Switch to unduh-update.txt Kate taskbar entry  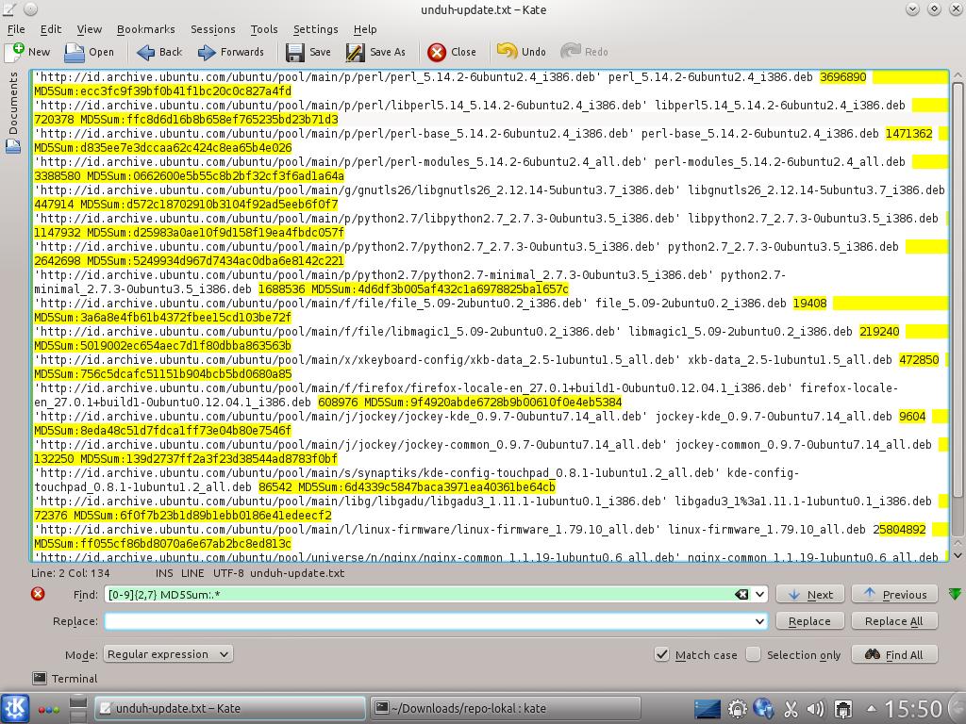click(x=230, y=709)
